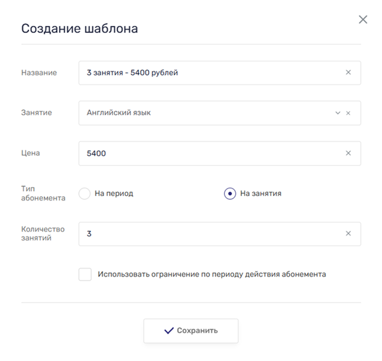Focus the Цена input containing 5400
This screenshot has width=382, height=361.
(210, 153)
